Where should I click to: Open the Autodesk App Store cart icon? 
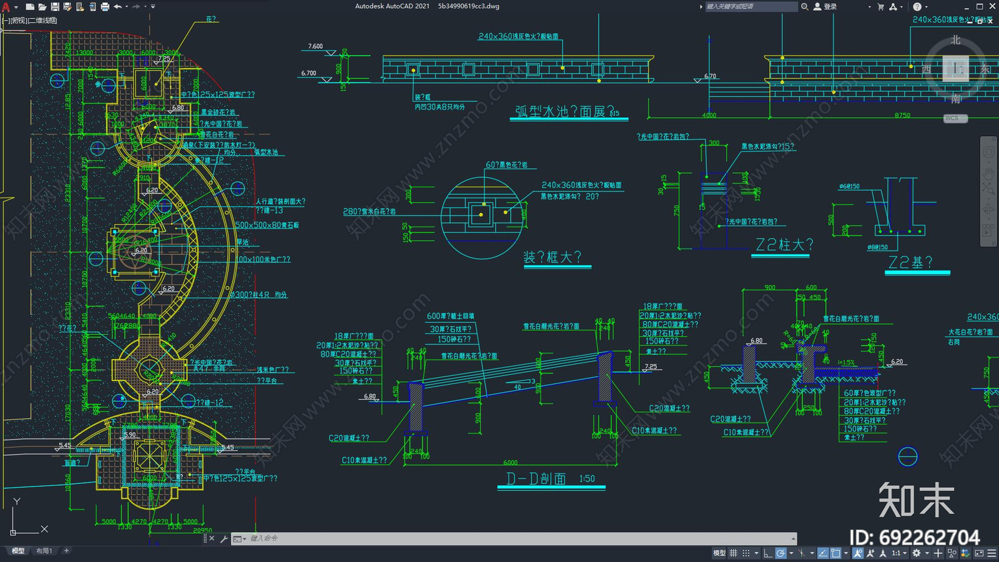[x=880, y=6]
